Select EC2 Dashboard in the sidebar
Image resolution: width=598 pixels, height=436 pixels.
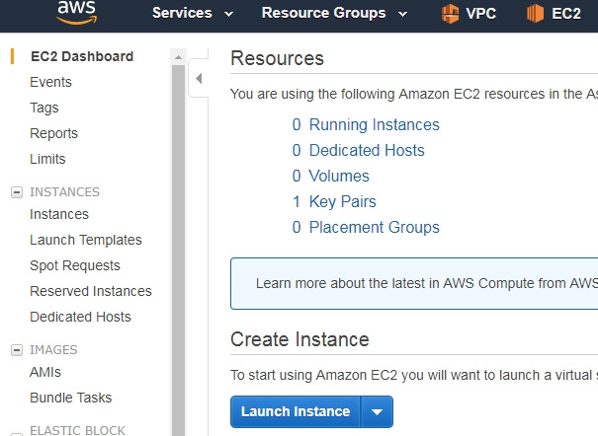click(x=81, y=56)
